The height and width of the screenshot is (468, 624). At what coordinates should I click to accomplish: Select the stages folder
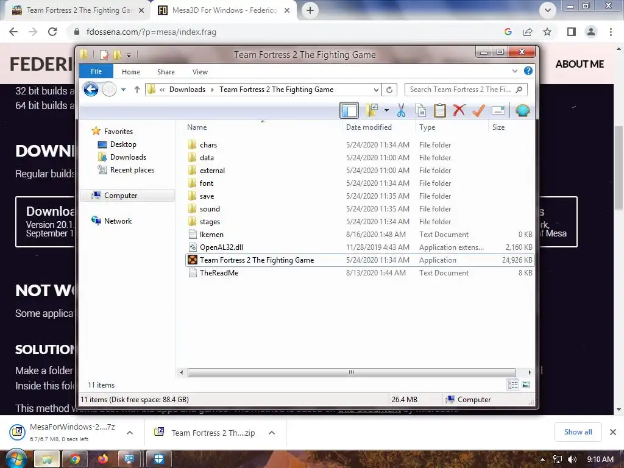click(x=360, y=221)
